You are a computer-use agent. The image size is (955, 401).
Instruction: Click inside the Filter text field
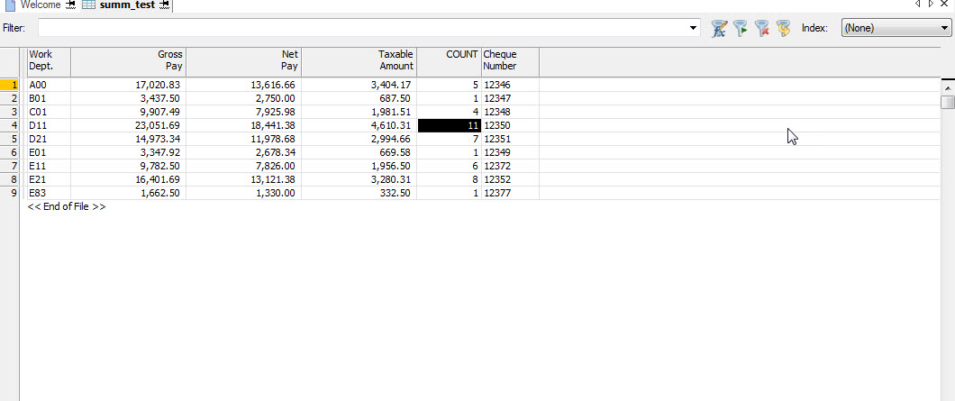(360, 29)
